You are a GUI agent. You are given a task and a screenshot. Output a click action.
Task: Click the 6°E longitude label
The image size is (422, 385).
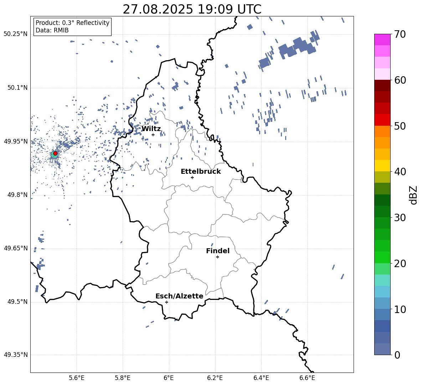(169, 378)
